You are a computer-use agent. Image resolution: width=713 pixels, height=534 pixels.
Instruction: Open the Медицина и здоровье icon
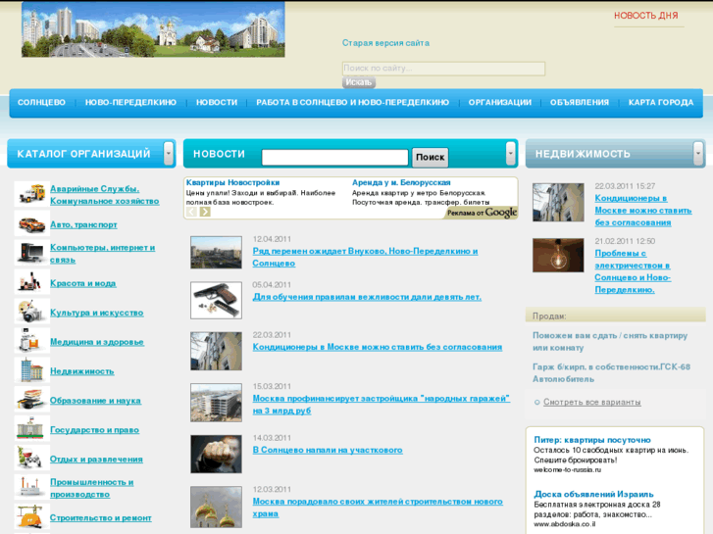coord(30,341)
